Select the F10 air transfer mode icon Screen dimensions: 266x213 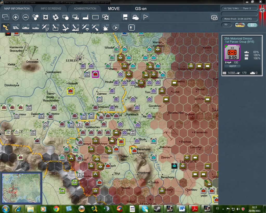pos(95,28)
